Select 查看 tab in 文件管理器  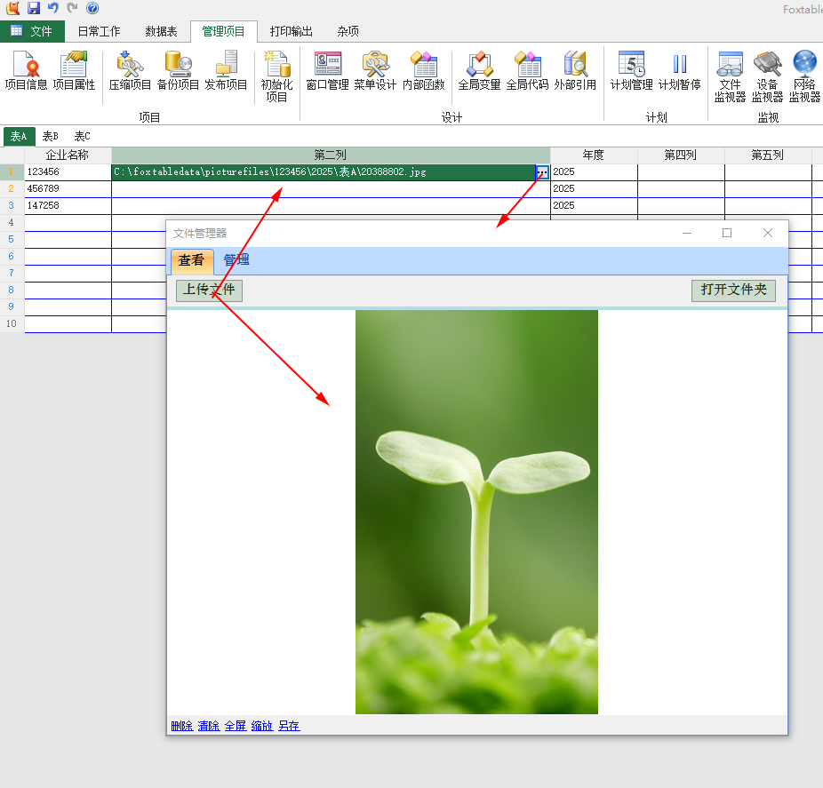[192, 261]
